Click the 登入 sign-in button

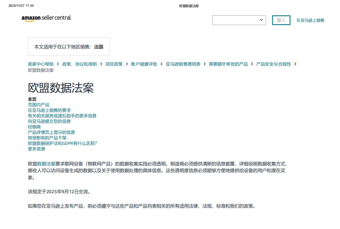281,20
